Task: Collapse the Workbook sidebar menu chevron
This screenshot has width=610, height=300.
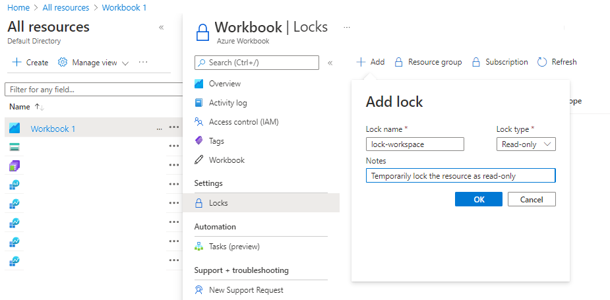Action: [330, 63]
